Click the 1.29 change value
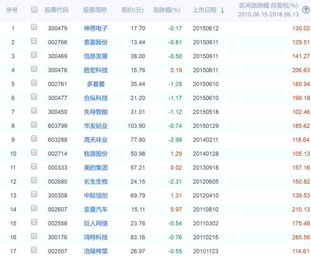This screenshot has width=311, height=256. [176, 154]
